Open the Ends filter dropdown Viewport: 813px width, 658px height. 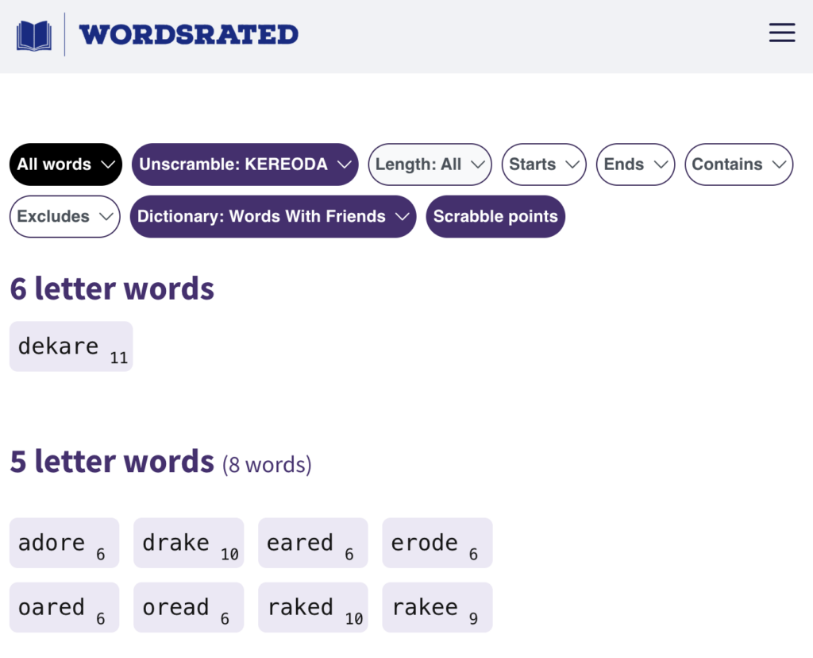(x=634, y=164)
